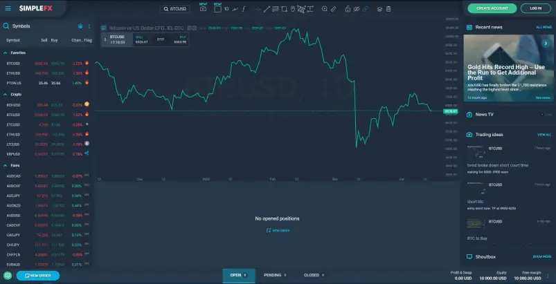Open the live chat bubble icon

pos(8,276)
